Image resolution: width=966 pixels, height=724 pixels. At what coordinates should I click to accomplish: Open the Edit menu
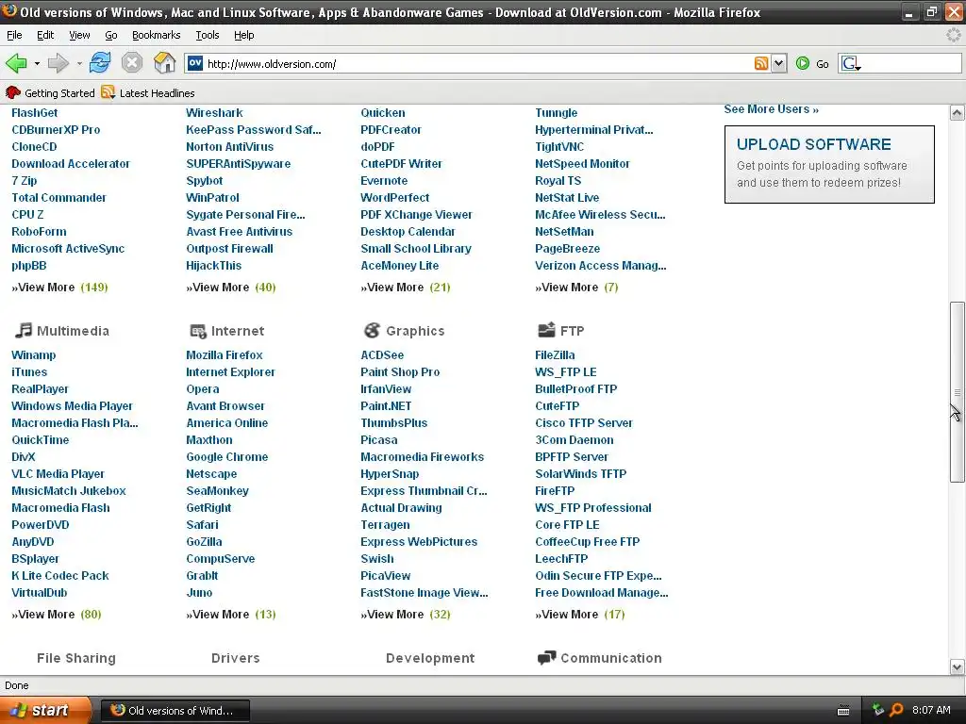point(45,35)
